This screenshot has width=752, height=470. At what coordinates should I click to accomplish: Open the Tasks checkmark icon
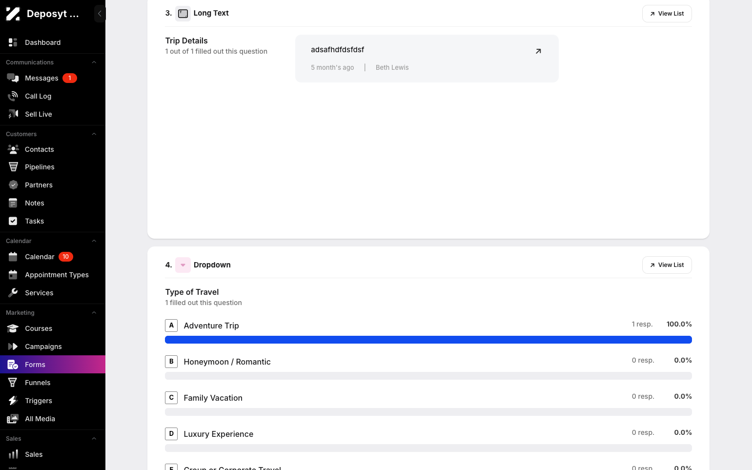coord(13,221)
